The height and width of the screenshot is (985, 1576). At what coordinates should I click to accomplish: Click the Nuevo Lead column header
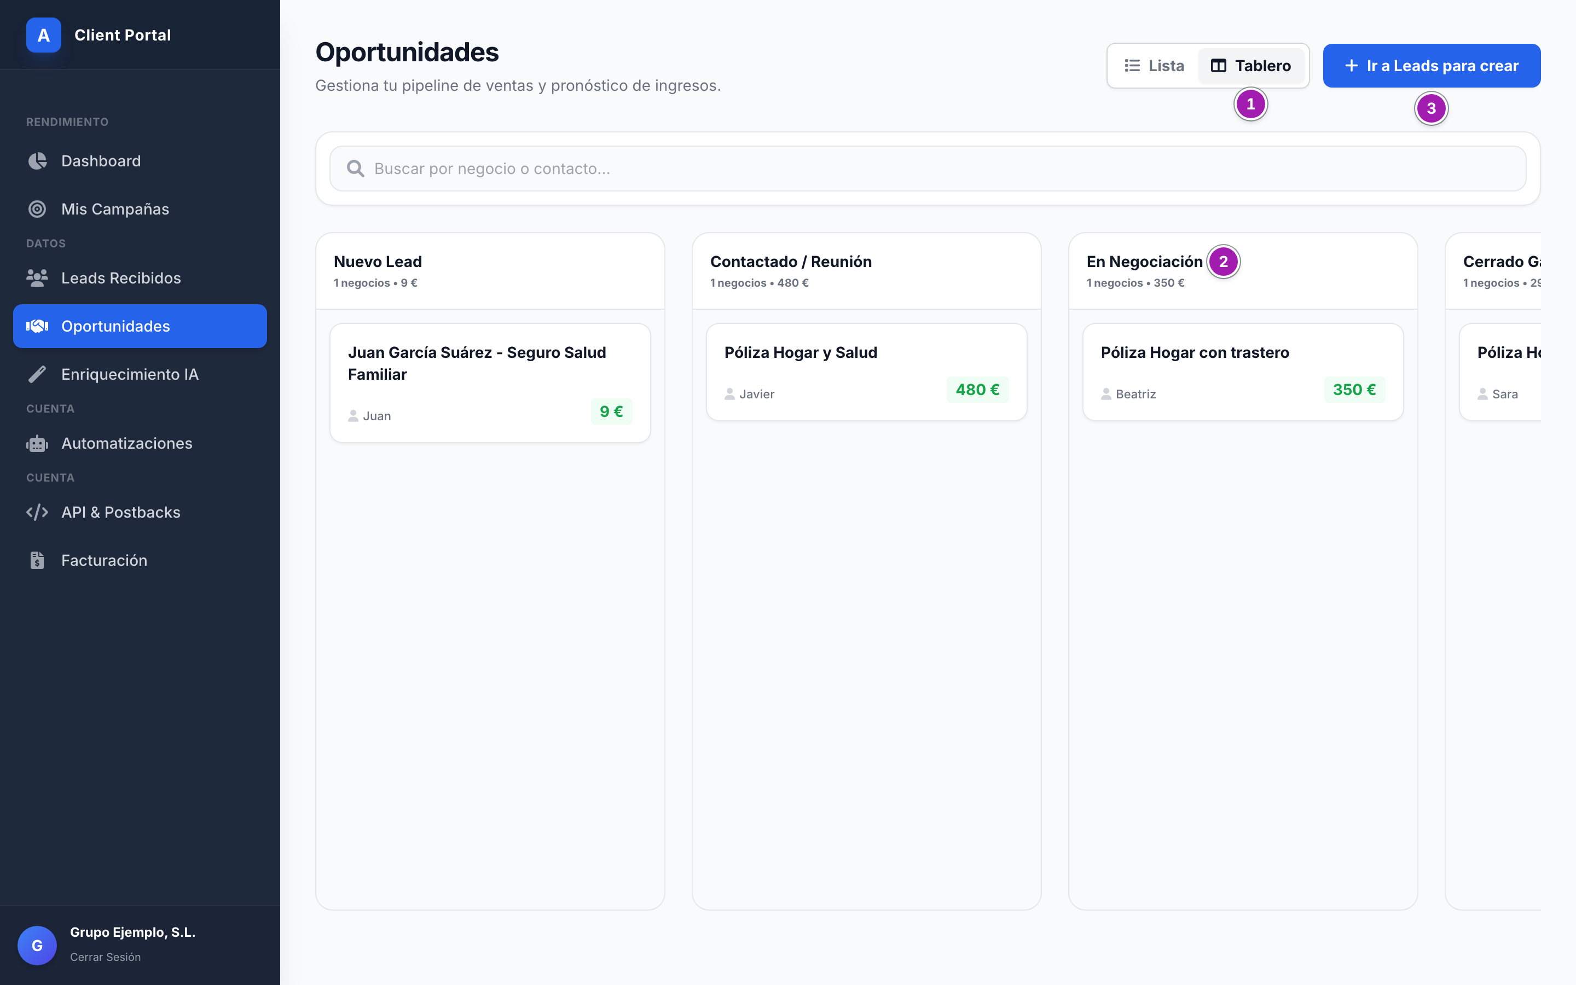[x=490, y=271]
